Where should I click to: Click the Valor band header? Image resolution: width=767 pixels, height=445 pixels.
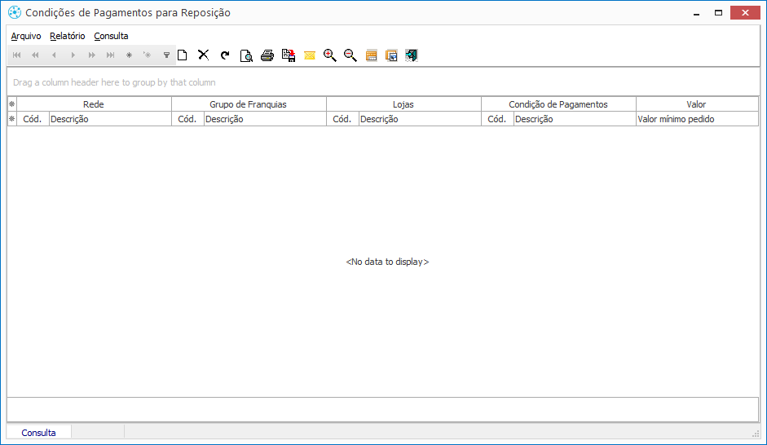[697, 104]
